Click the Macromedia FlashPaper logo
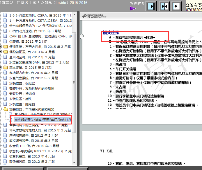Image resolution: width=202 pixels, height=170 pixels. click(x=94, y=16)
